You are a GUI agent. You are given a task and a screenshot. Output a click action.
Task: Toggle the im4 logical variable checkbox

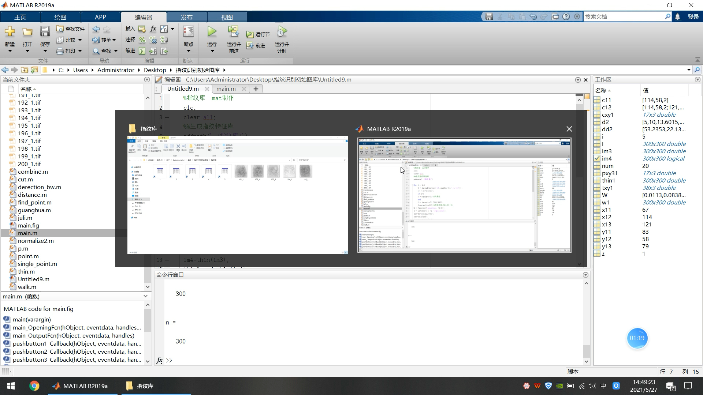(x=597, y=158)
